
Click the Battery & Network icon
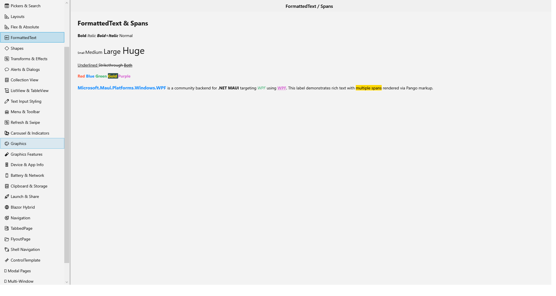[x=7, y=175]
